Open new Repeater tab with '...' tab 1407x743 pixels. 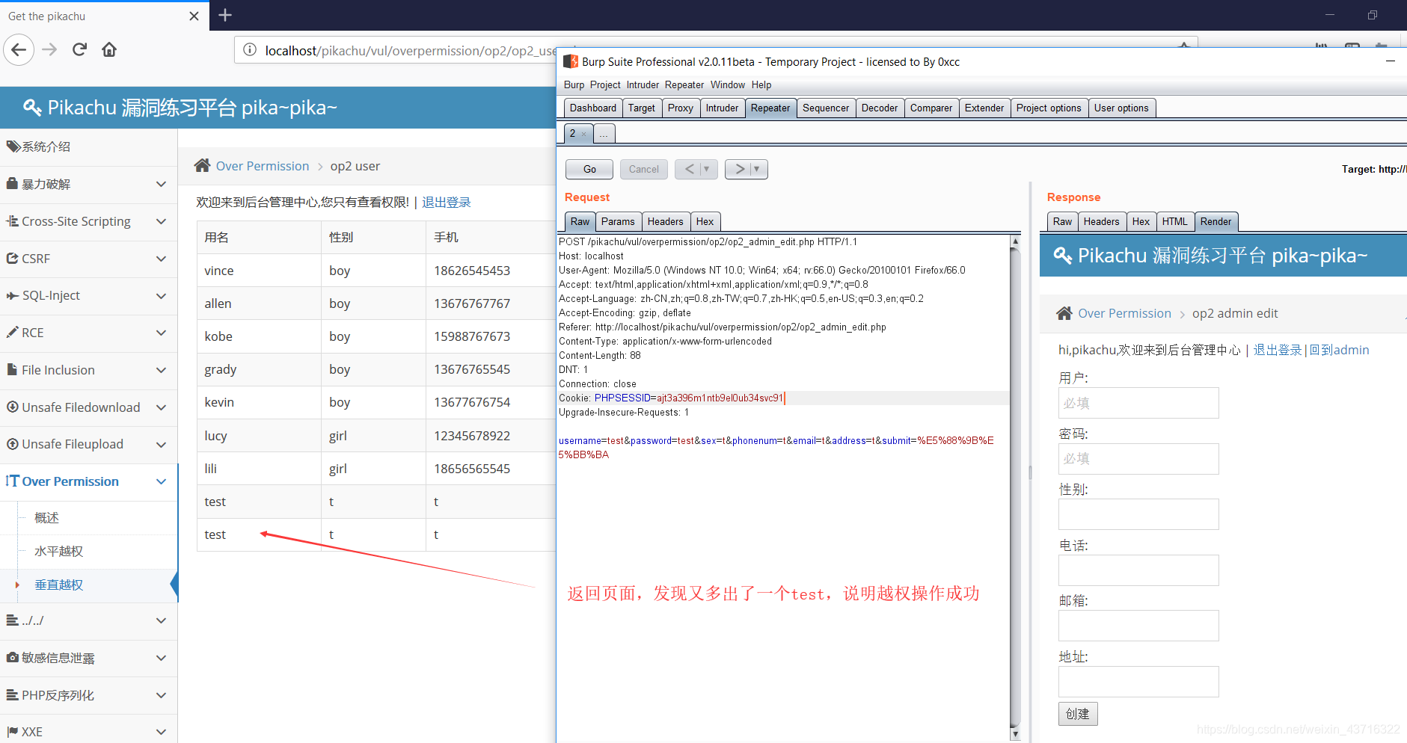(x=604, y=134)
